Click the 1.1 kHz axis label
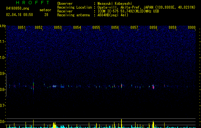 click(3, 42)
